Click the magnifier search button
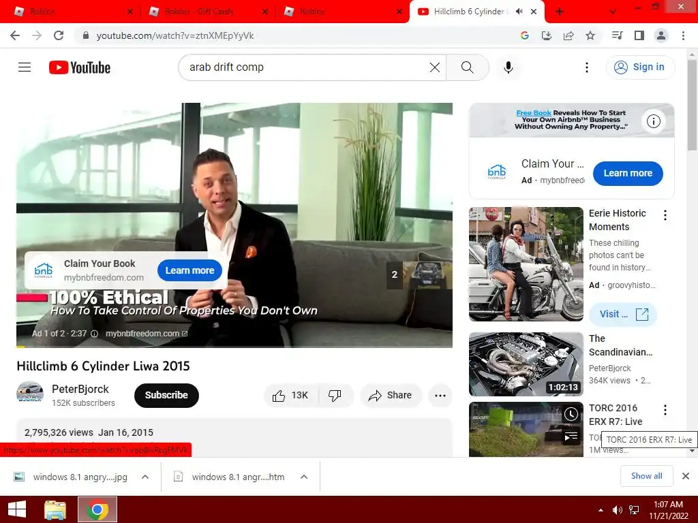 pos(468,67)
